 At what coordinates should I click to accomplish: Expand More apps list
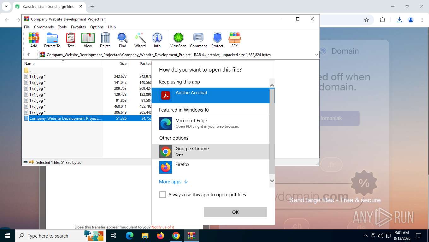point(173,182)
